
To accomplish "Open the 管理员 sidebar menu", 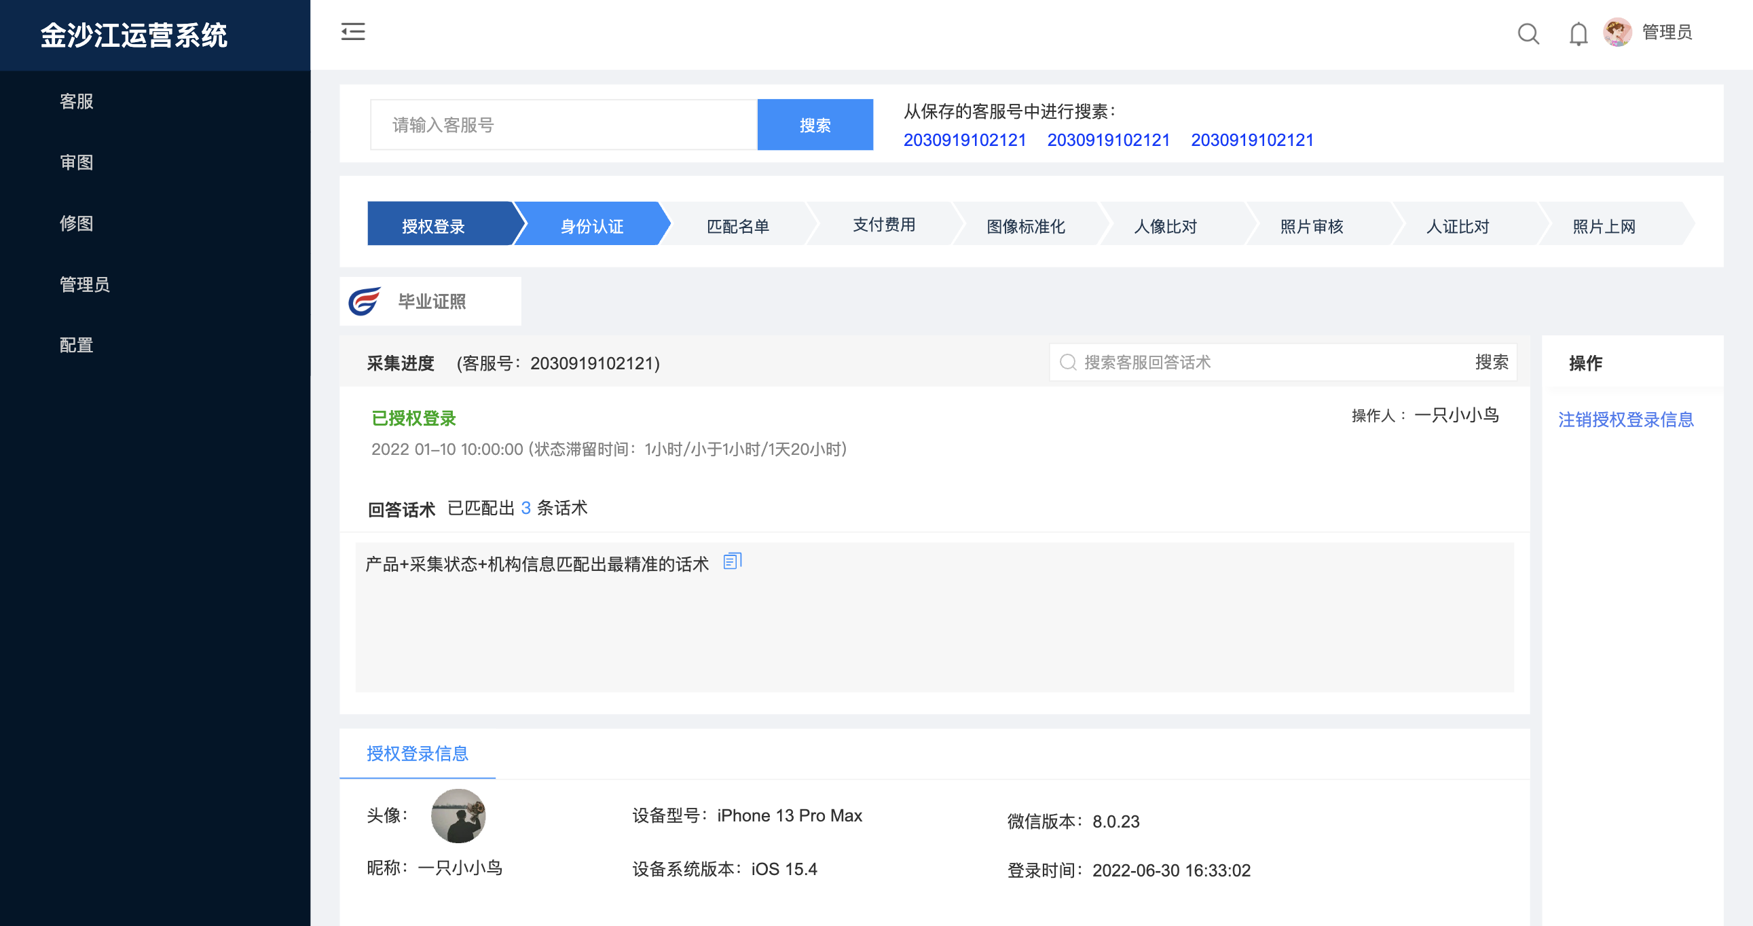I will 84,284.
